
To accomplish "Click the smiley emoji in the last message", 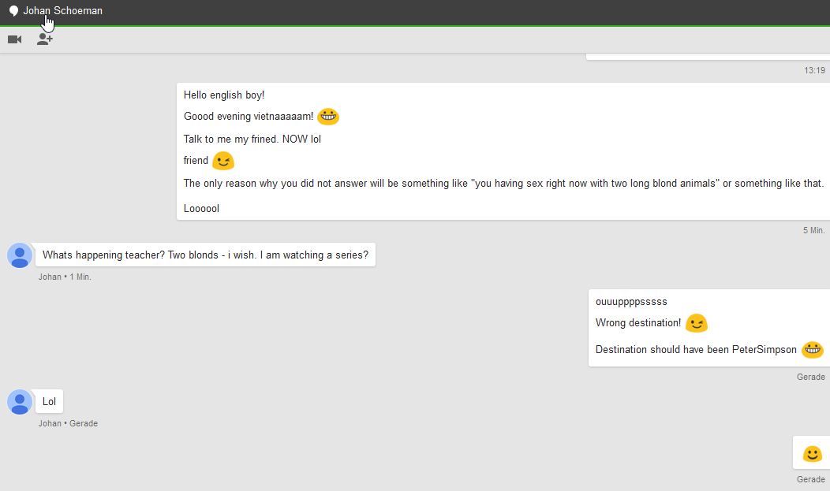I will [812, 454].
